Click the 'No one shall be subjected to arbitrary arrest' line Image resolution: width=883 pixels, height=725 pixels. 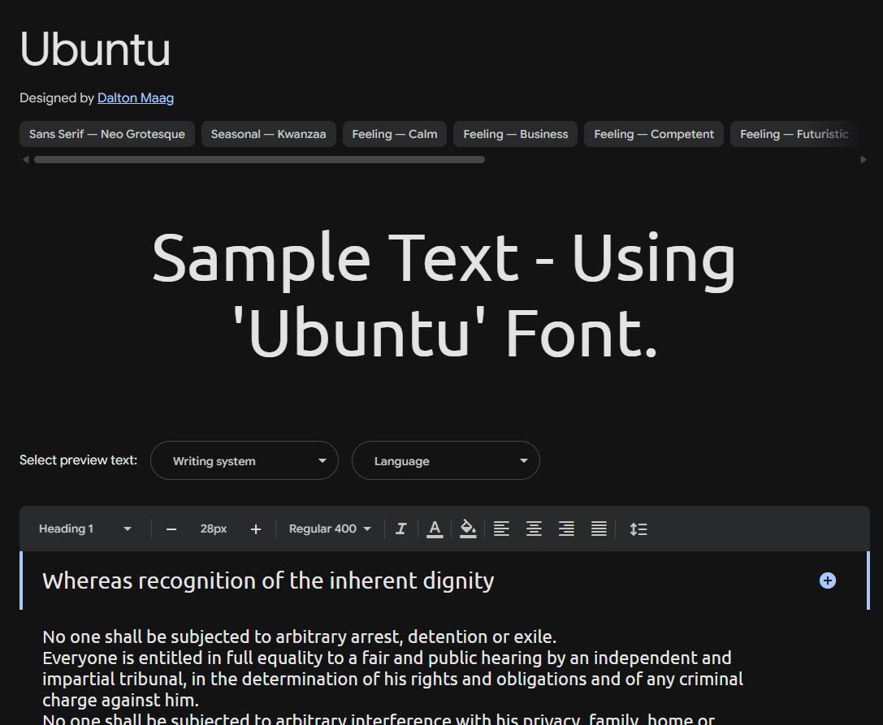tap(299, 637)
